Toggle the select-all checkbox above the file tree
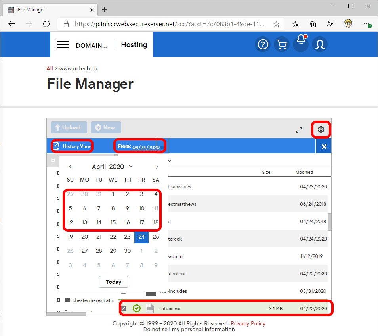The width and height of the screenshot is (378, 336). pos(53,160)
